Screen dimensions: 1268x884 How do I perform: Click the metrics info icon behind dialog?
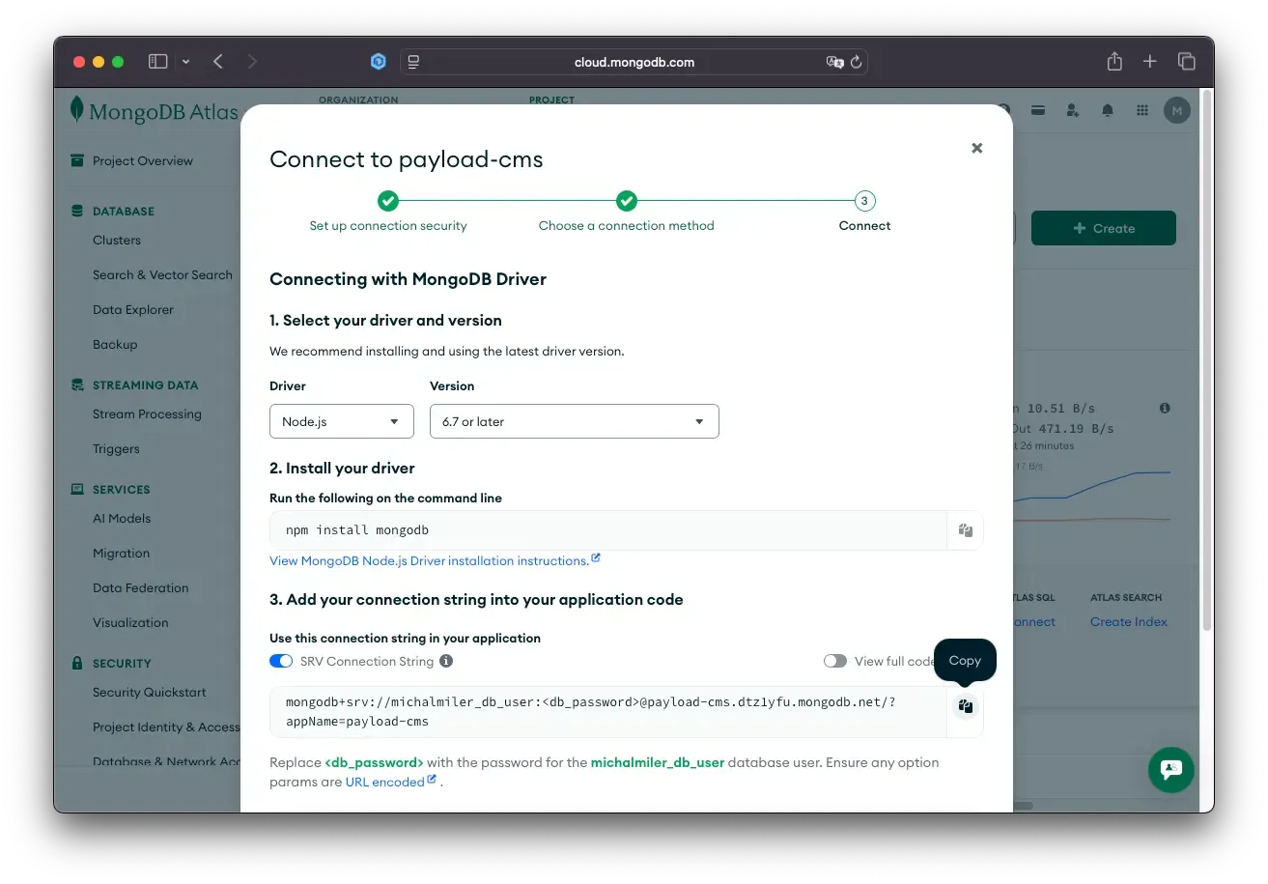pyautogui.click(x=1165, y=408)
